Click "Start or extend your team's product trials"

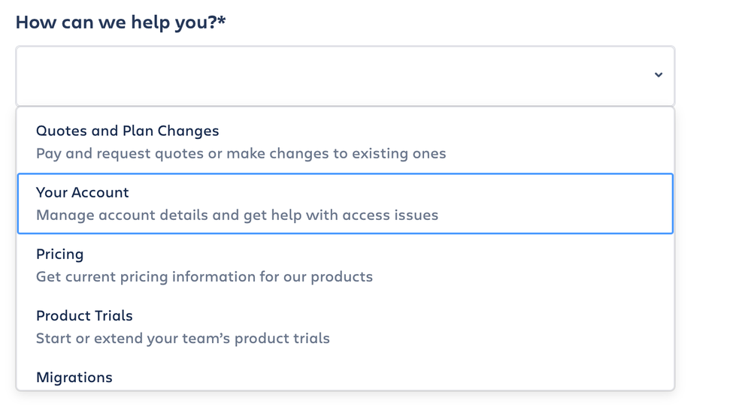[x=183, y=339]
